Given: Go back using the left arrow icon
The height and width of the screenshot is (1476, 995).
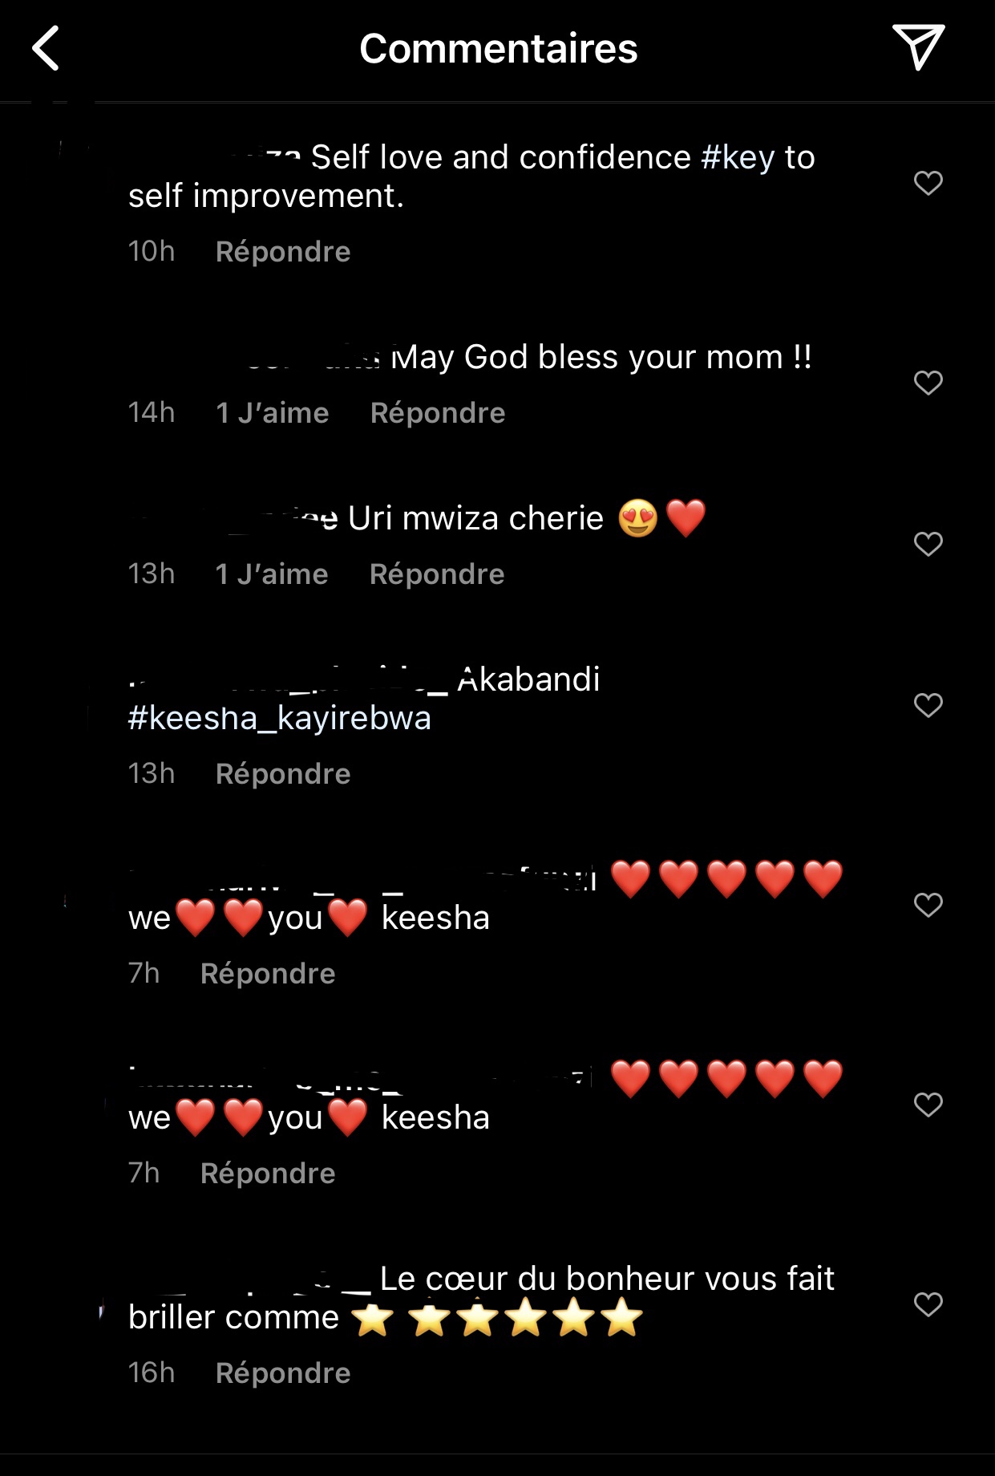Looking at the screenshot, I should click(x=46, y=48).
